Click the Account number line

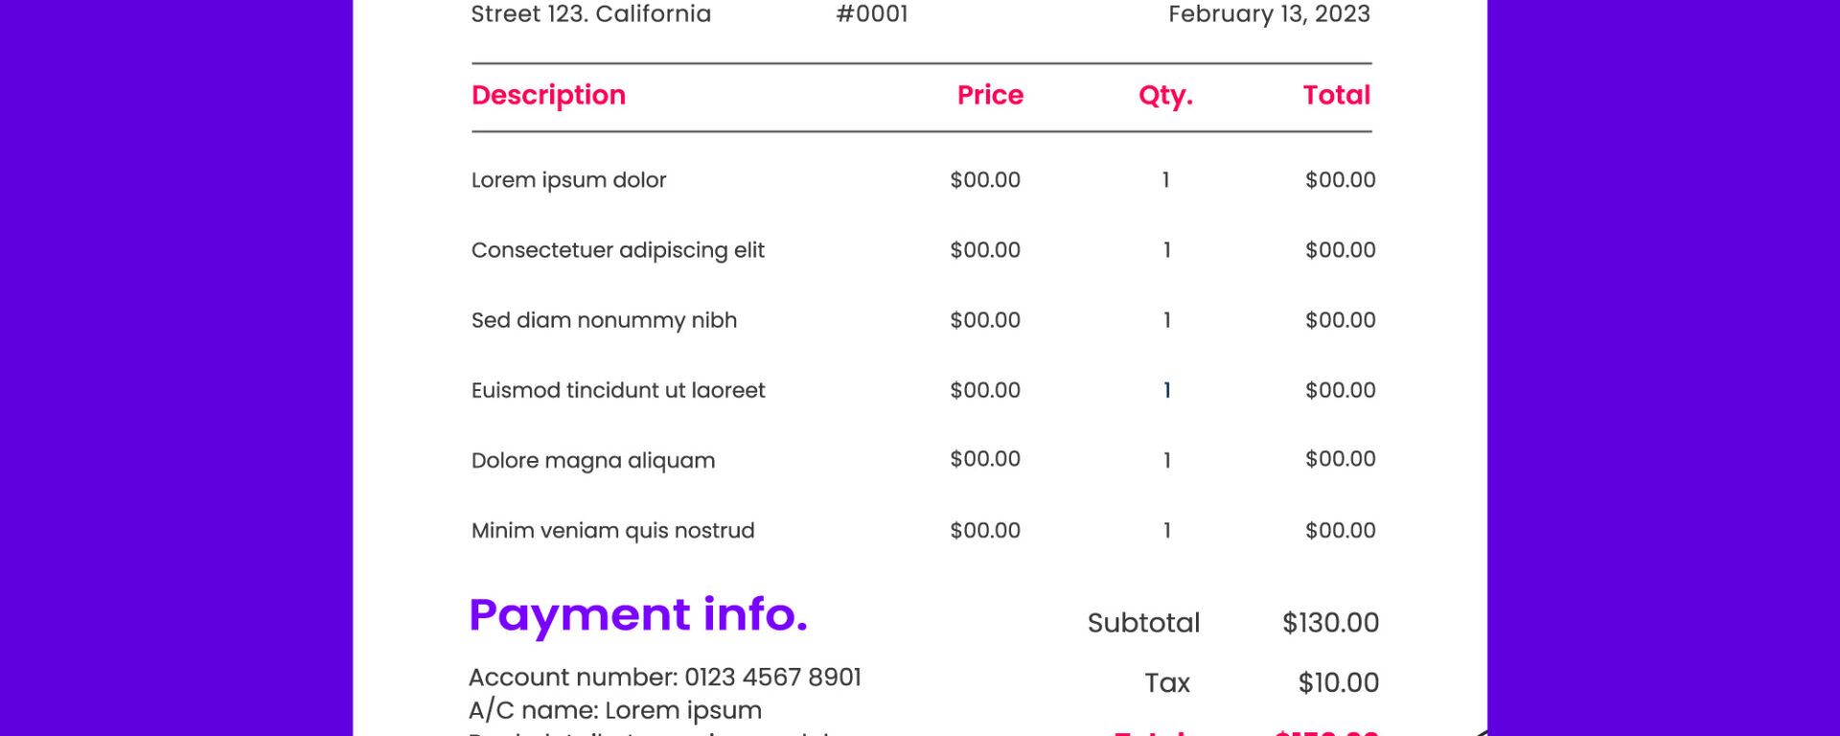(x=664, y=678)
